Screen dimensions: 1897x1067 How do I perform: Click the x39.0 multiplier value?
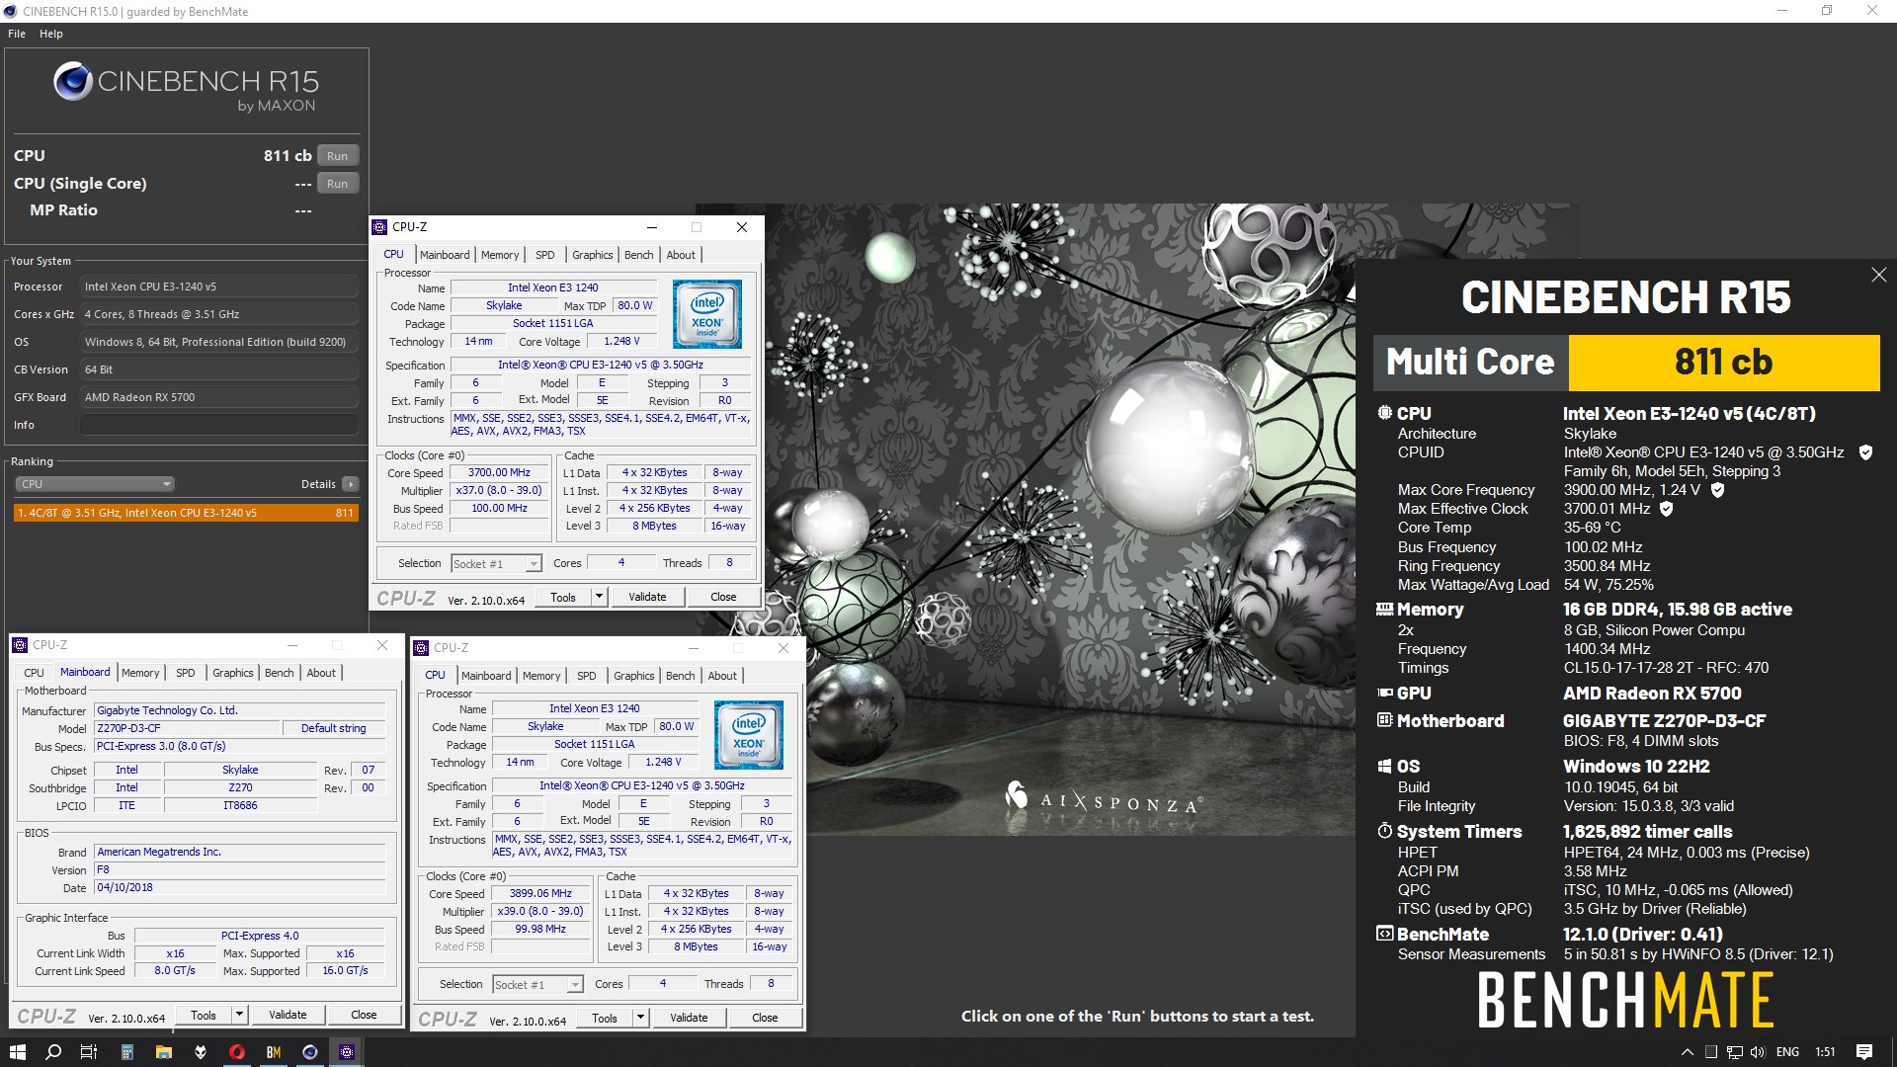pos(540,911)
